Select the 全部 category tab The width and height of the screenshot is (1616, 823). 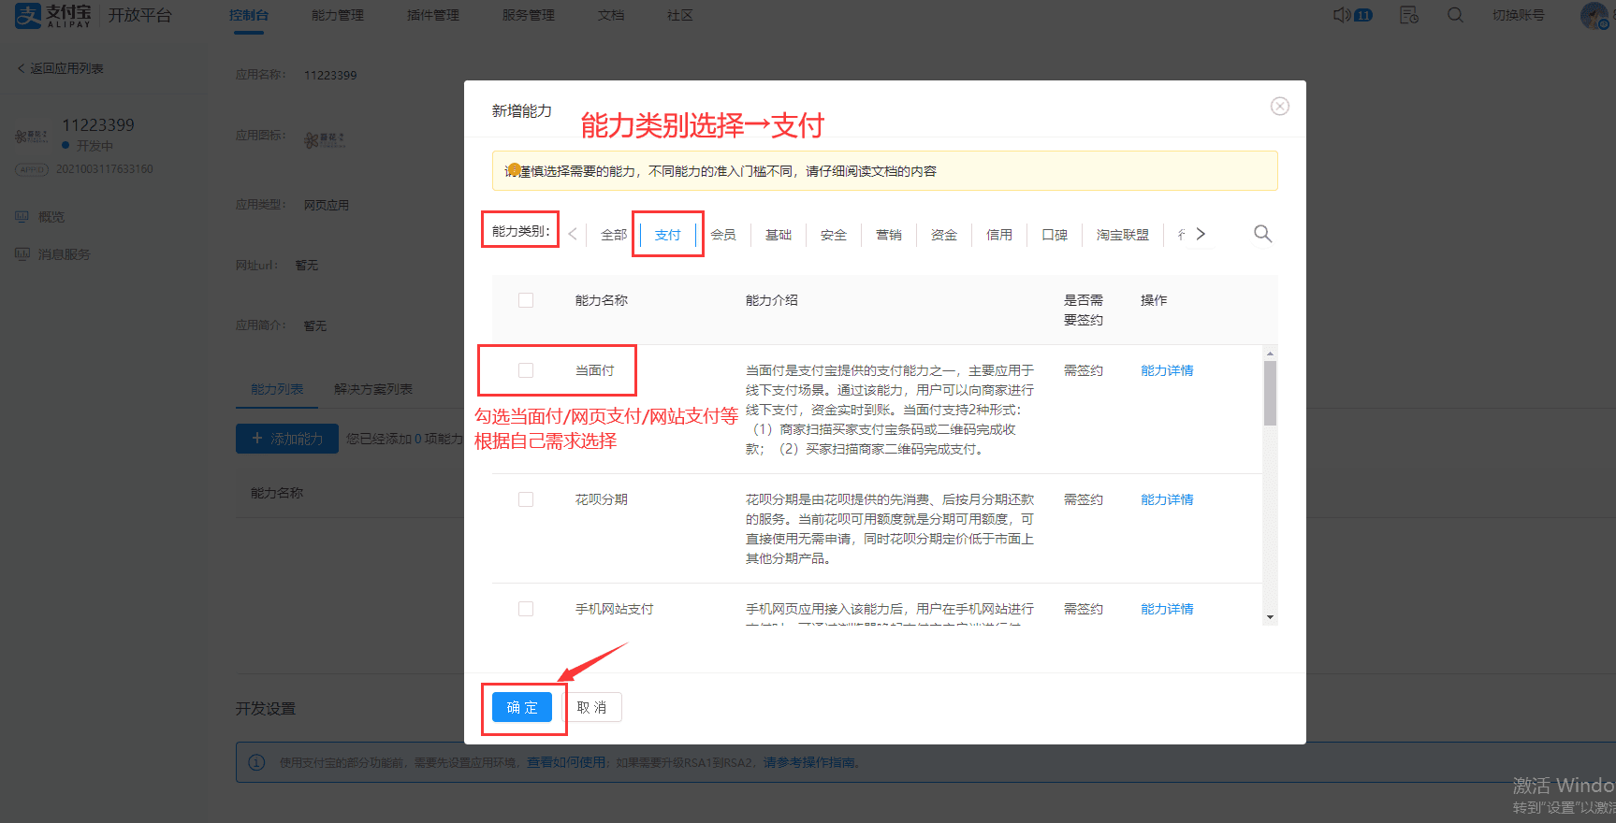point(614,235)
